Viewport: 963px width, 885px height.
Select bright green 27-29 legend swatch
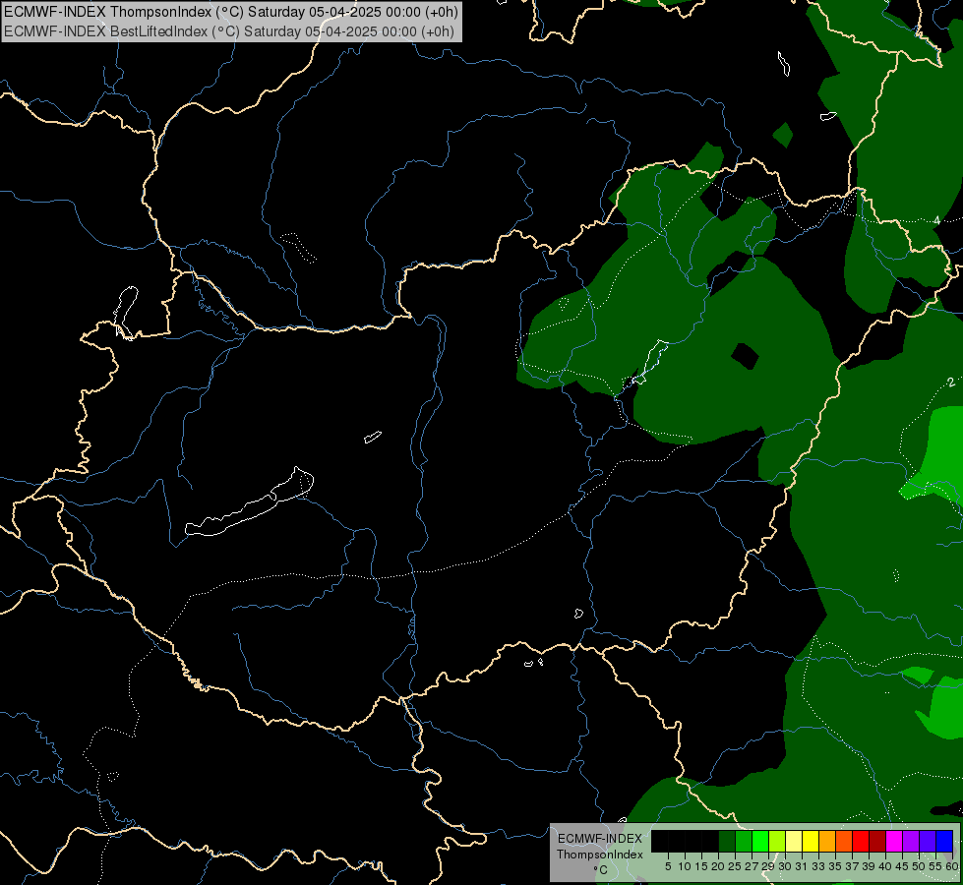[x=760, y=841]
